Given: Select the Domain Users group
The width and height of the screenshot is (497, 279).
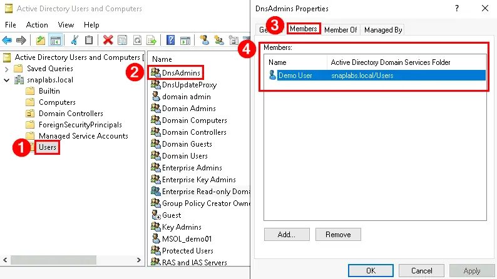Looking at the screenshot, I should tap(185, 156).
